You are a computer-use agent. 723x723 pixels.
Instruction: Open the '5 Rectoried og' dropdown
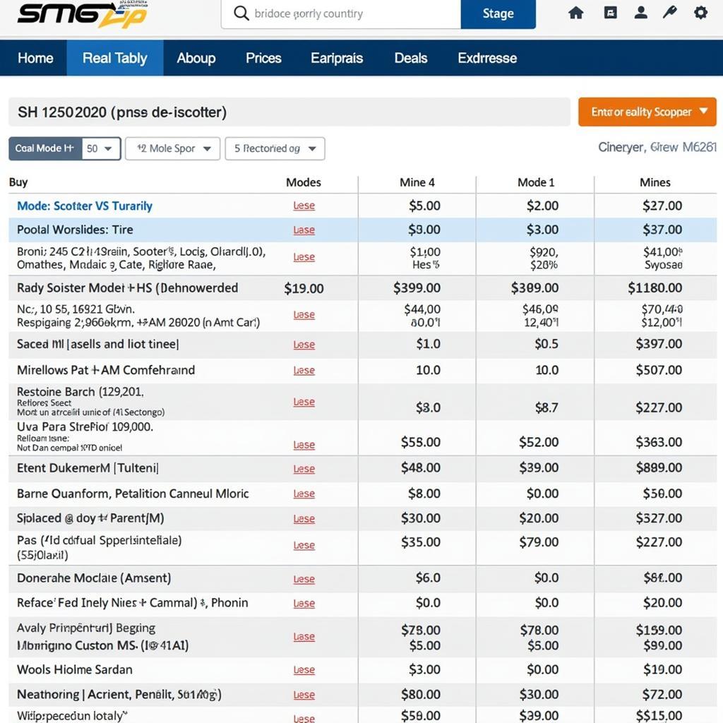[x=275, y=149]
